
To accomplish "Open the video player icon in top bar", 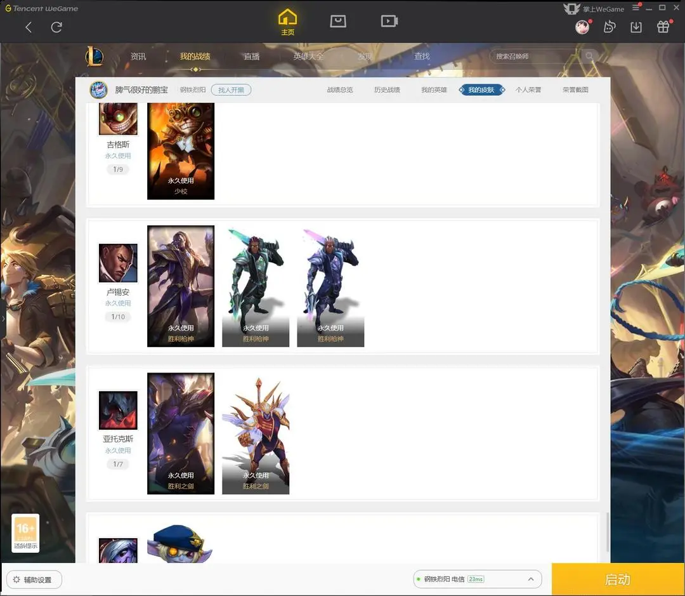I will [x=389, y=21].
